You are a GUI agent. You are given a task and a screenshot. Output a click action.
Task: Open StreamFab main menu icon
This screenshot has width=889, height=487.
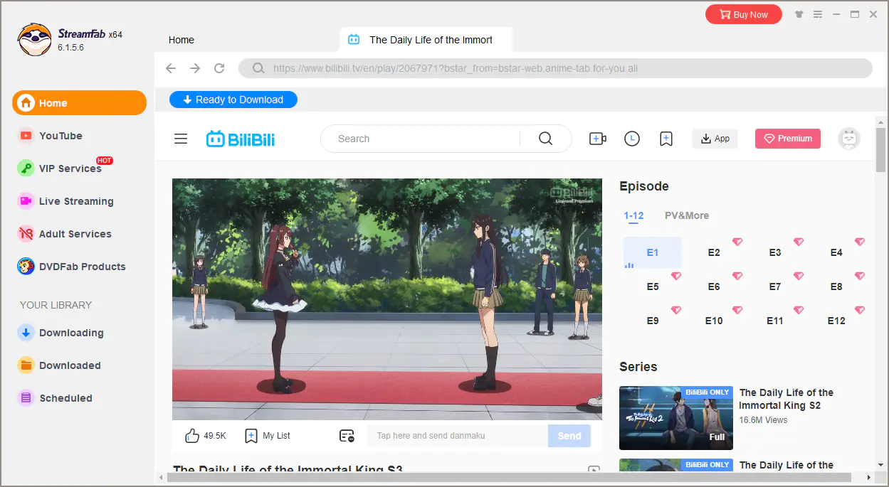point(818,14)
